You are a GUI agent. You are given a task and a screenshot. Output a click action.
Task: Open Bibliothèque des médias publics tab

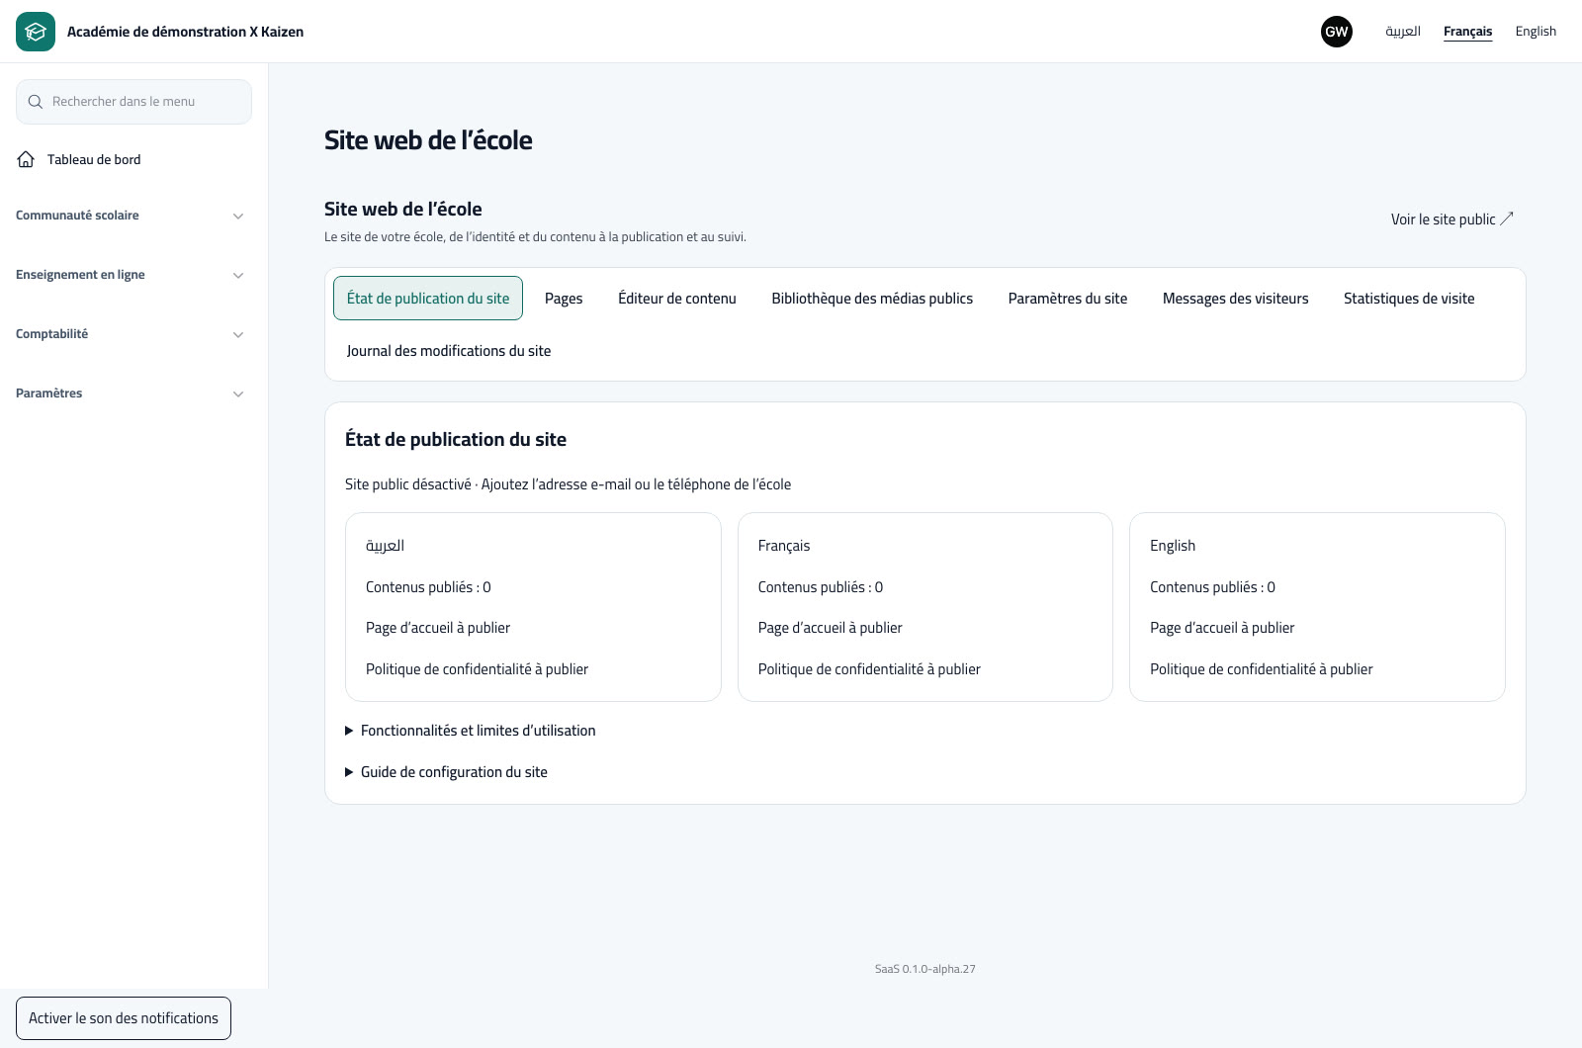872,299
